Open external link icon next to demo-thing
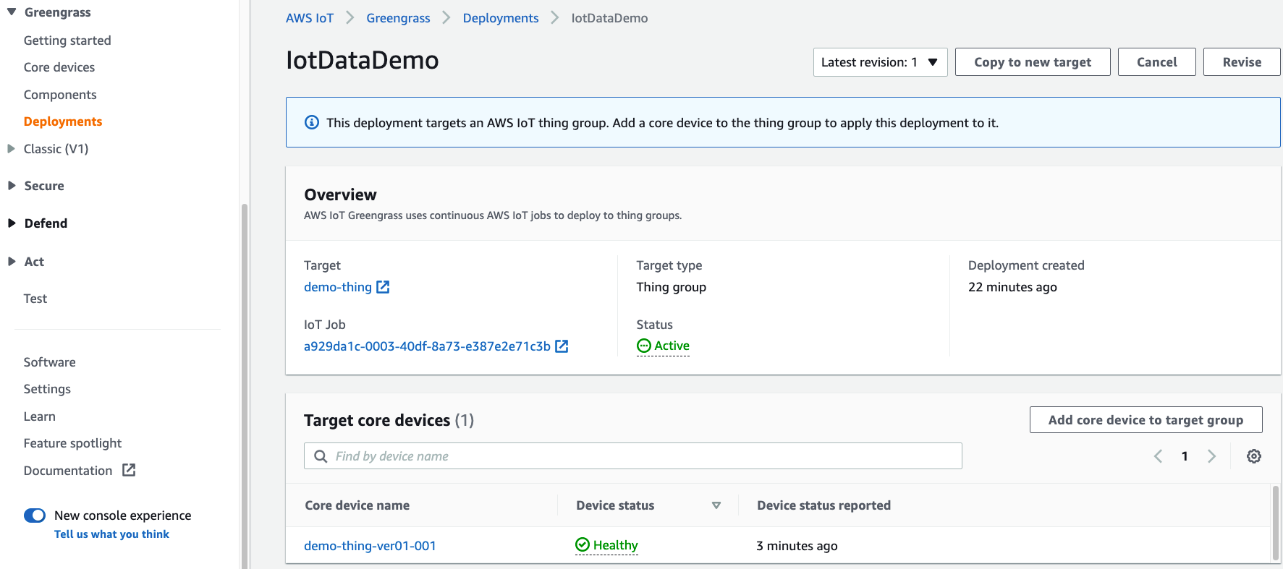This screenshot has height=569, width=1283. coord(384,287)
